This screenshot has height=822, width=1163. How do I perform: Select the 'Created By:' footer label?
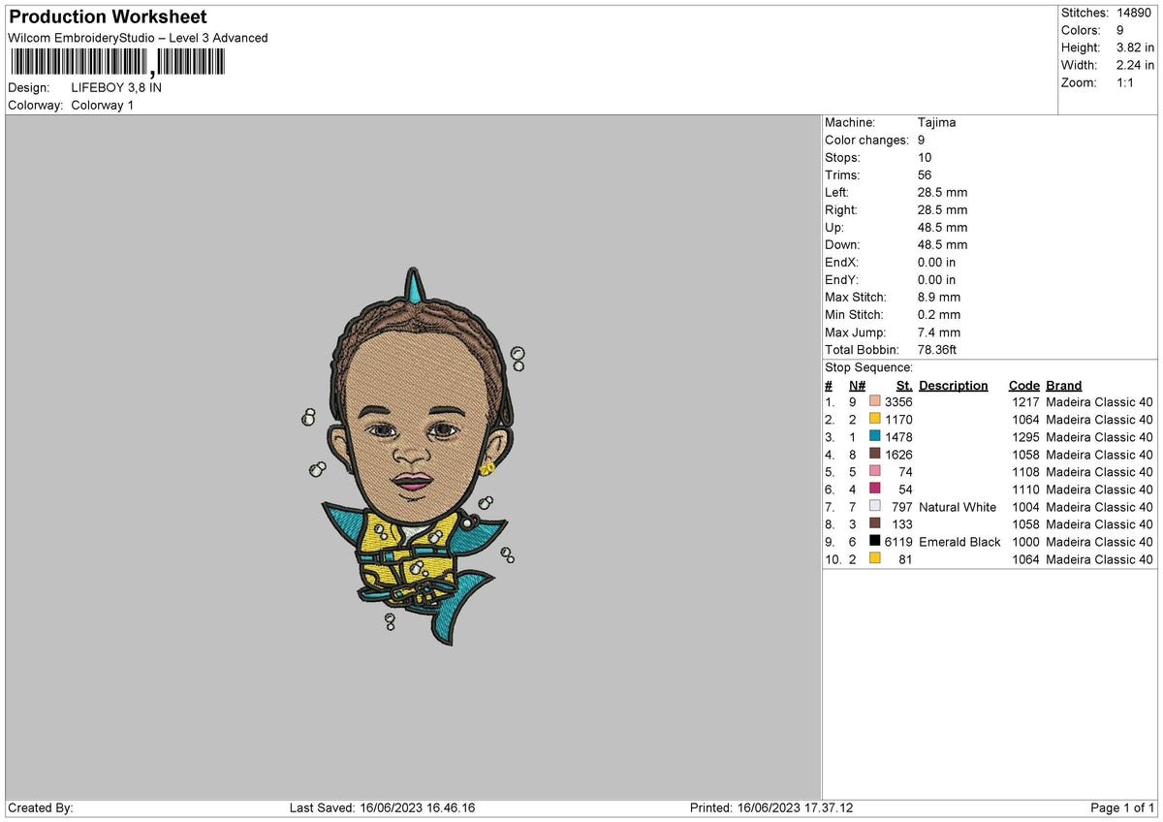pos(41,808)
